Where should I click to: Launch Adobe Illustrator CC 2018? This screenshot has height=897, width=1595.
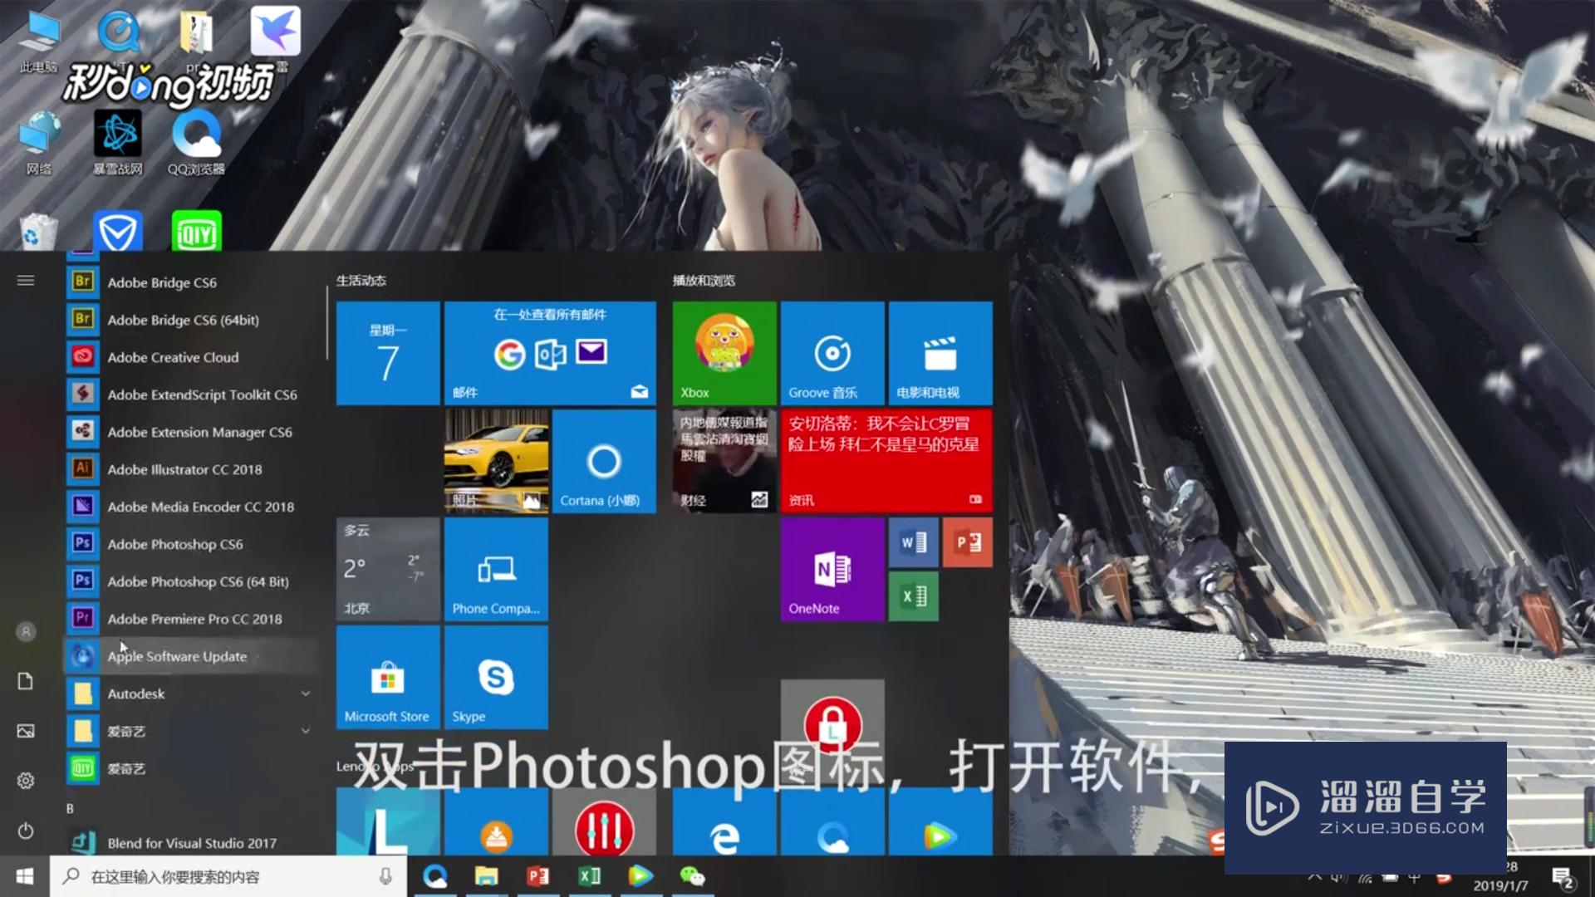(184, 469)
